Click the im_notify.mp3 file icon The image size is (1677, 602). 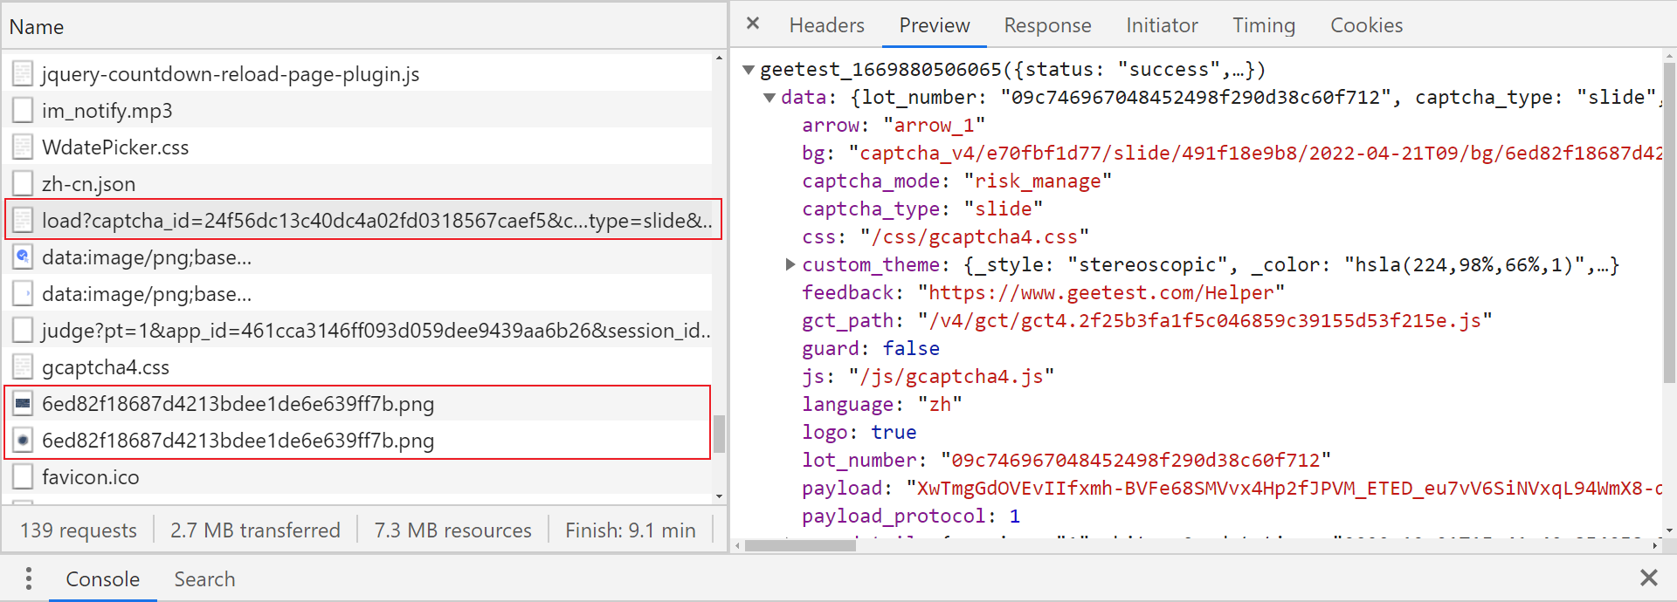coord(24,111)
